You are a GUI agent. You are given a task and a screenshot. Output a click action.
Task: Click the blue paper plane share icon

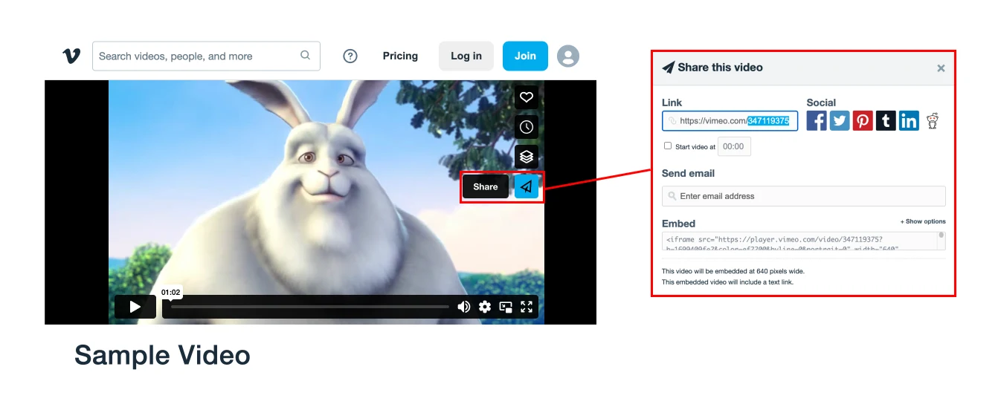tap(527, 186)
